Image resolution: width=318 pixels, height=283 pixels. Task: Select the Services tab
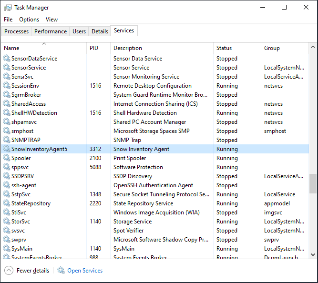124,30
